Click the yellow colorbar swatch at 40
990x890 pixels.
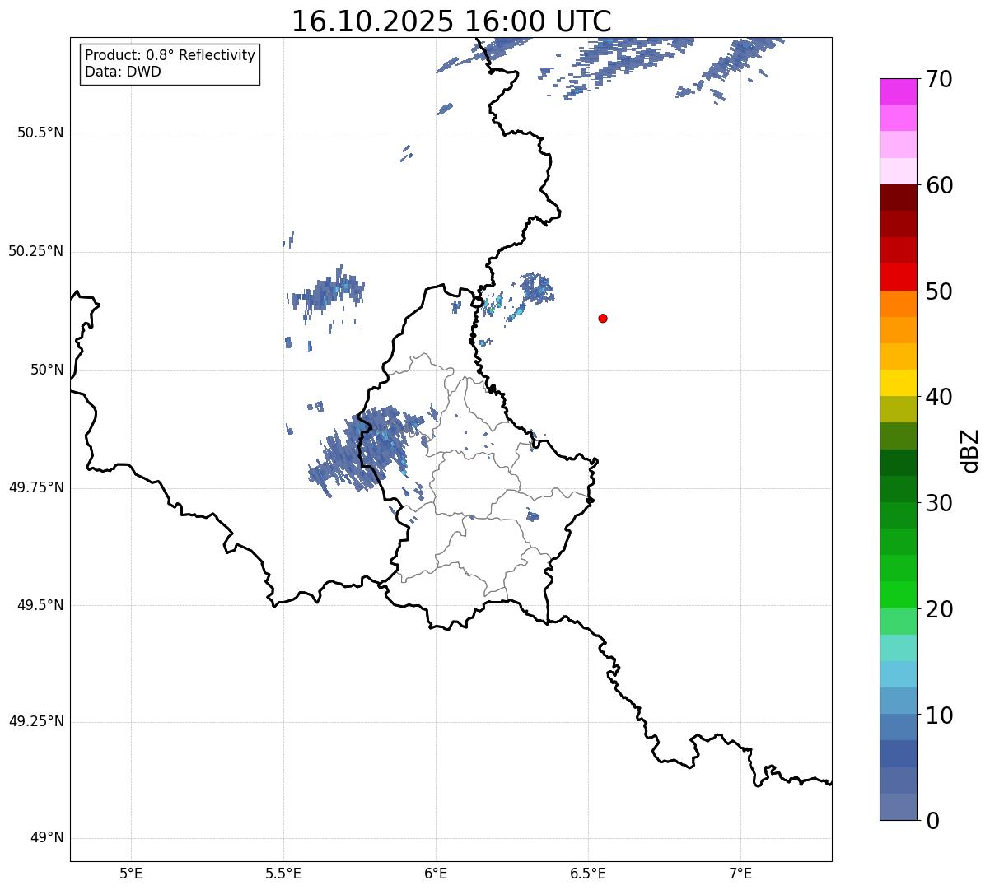pyautogui.click(x=898, y=383)
